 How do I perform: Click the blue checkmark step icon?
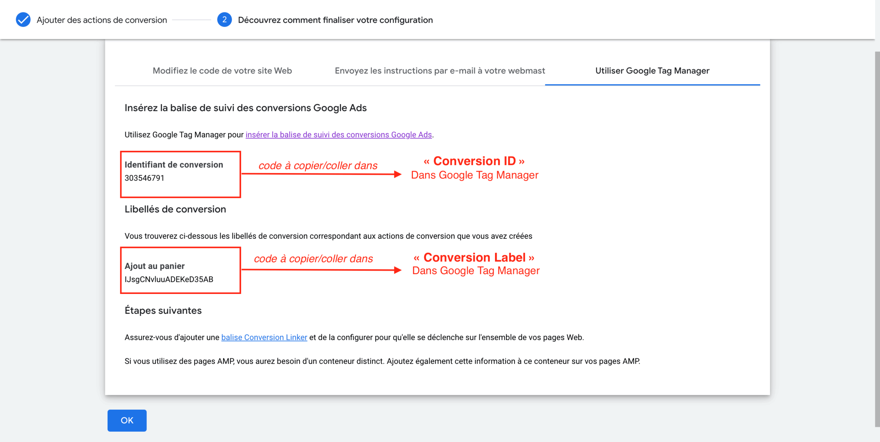(23, 20)
